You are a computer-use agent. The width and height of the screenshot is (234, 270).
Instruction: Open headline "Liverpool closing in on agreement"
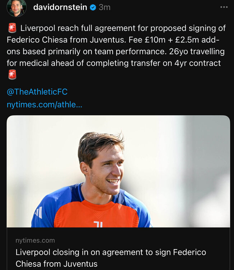[111, 252]
